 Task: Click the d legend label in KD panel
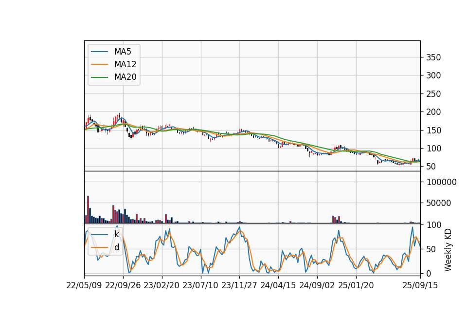(x=117, y=247)
